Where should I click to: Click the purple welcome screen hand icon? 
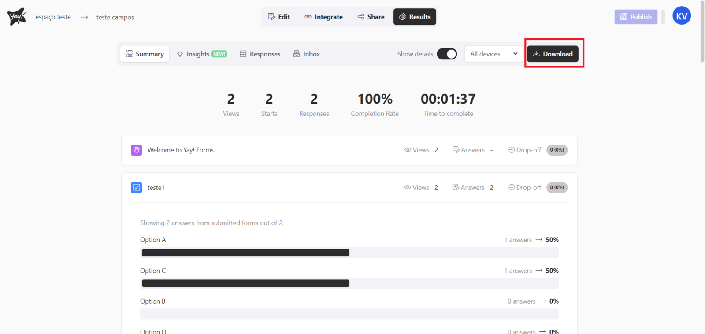[137, 150]
